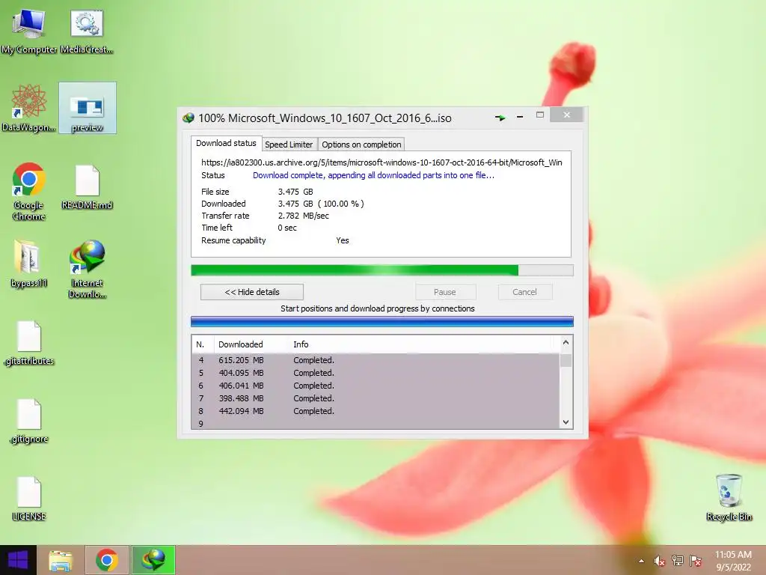The image size is (766, 575).
Task: Open the Windows Start button
Action: pyautogui.click(x=18, y=560)
